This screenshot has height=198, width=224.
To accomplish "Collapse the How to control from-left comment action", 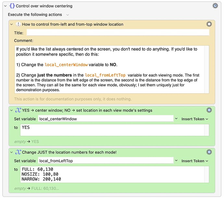I will (12, 24).
